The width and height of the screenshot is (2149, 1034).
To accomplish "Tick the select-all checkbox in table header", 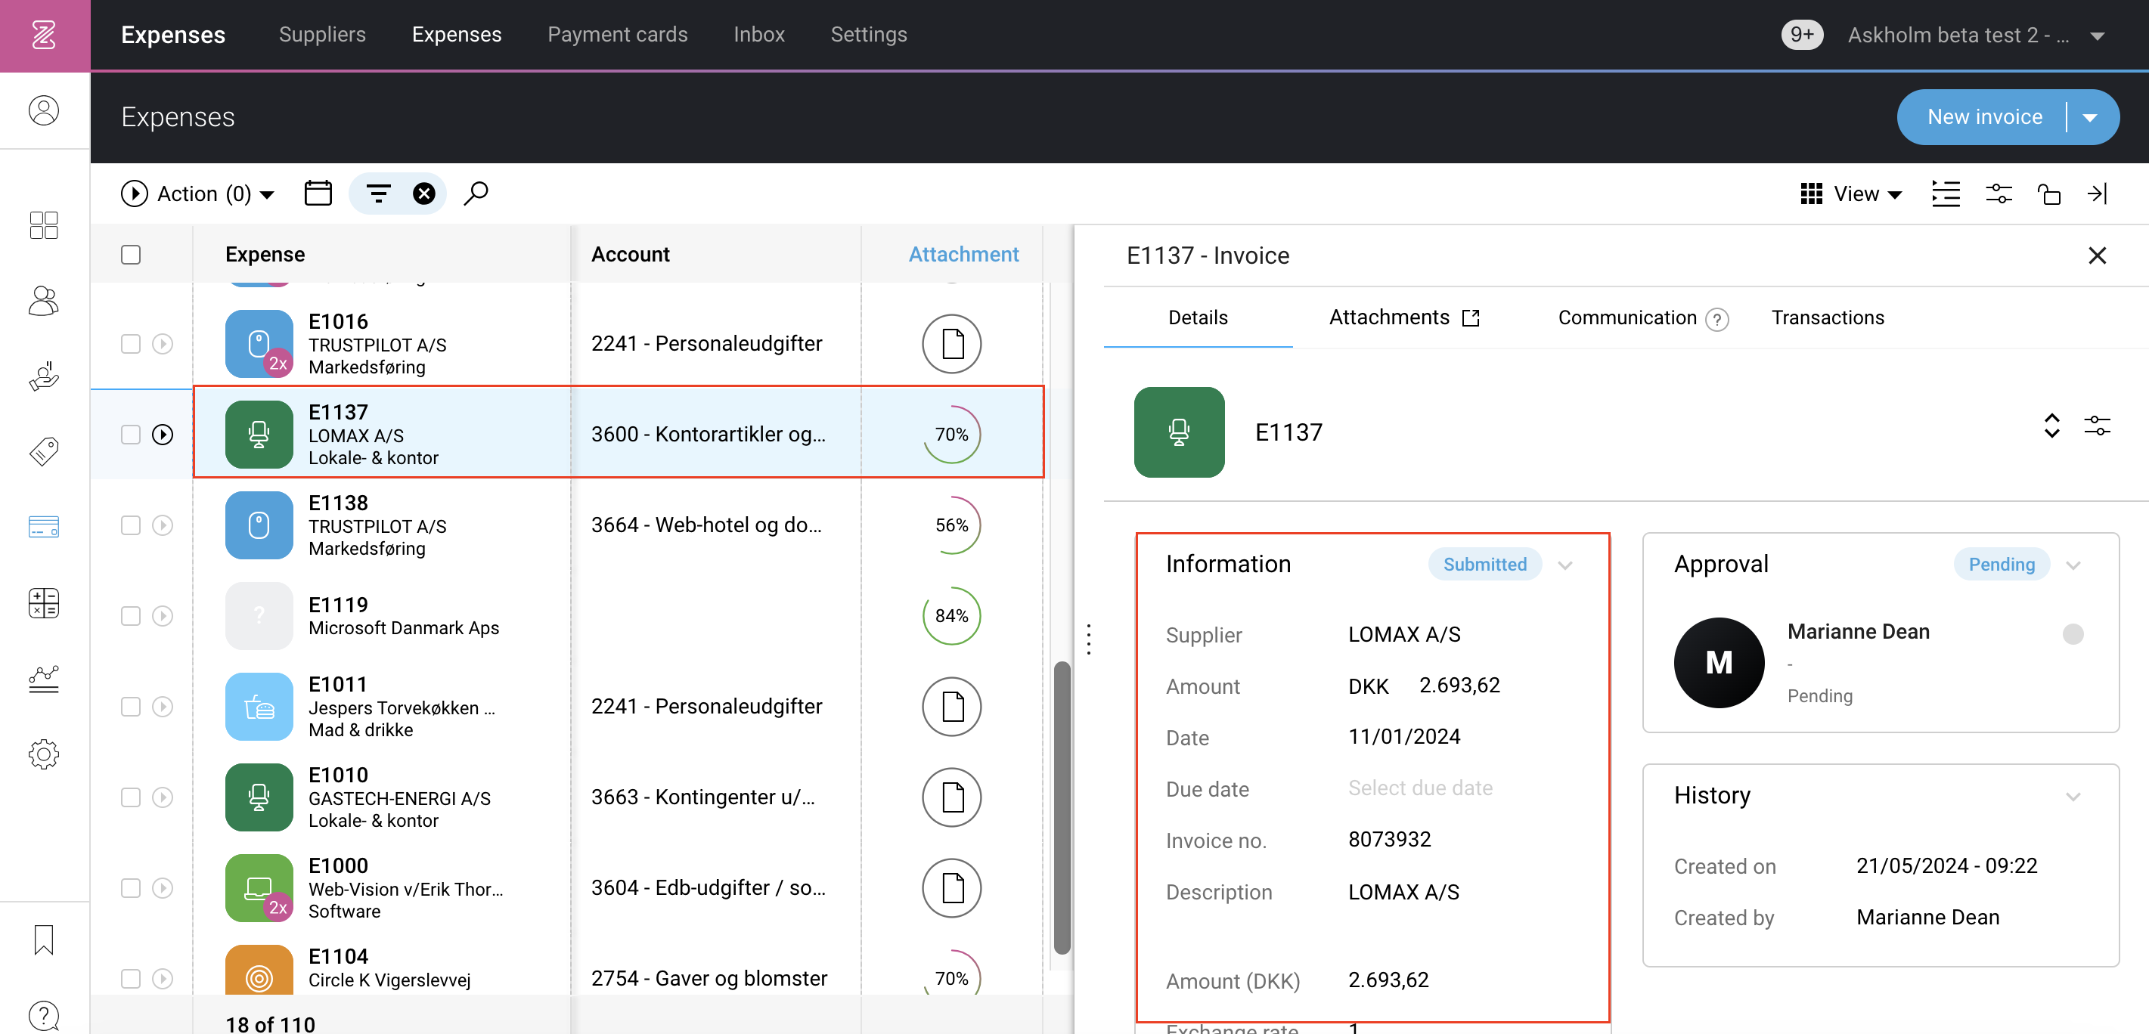I will [x=131, y=254].
